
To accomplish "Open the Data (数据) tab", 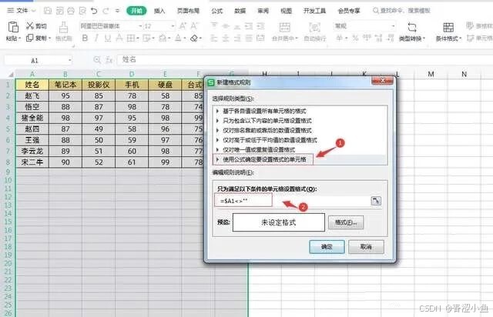I will click(x=240, y=11).
